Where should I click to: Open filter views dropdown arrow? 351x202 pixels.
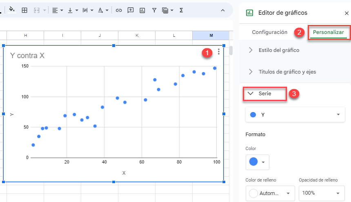(x=172, y=10)
